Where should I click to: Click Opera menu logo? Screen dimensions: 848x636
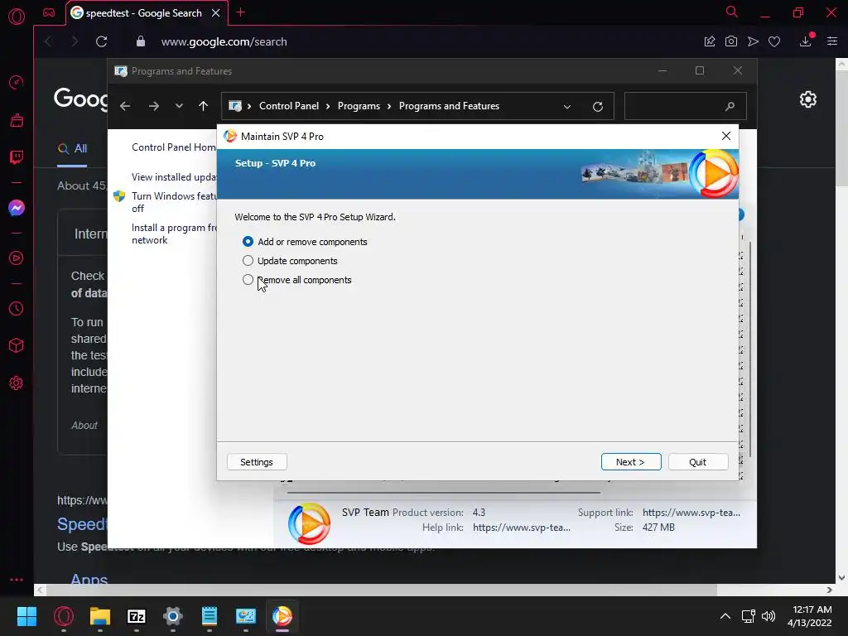click(17, 17)
